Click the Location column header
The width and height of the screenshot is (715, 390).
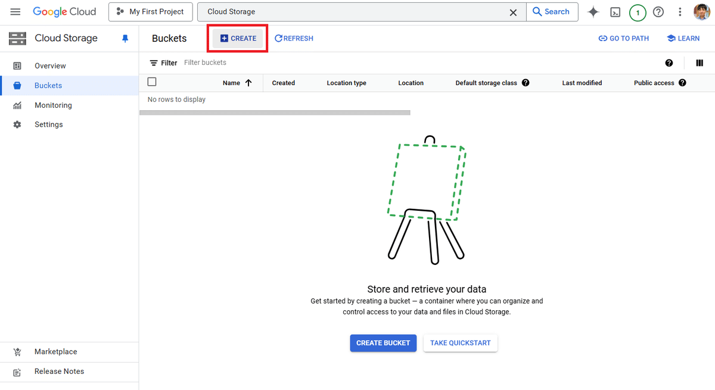click(411, 83)
